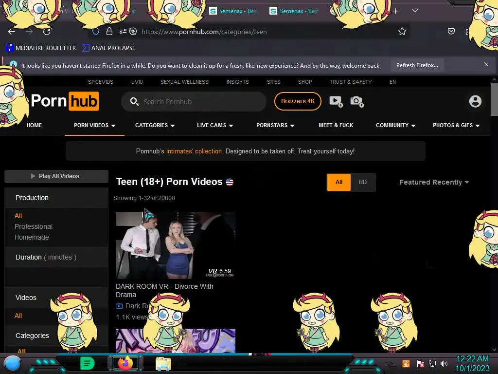
Task: Switch to the first Semenax browser tab
Action: 233,11
